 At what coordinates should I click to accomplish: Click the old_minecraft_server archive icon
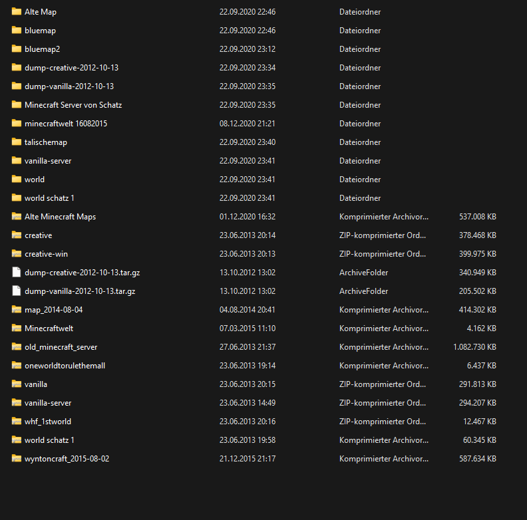point(17,347)
